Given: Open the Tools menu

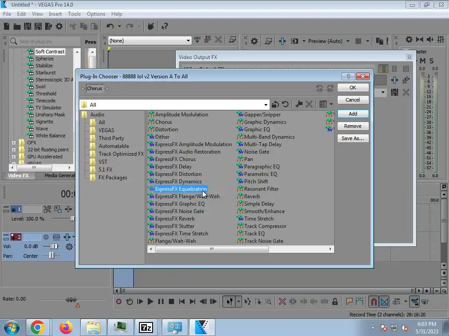Looking at the screenshot, I should coord(74,14).
